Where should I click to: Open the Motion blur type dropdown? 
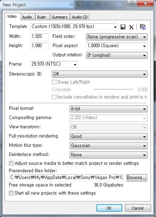108,146
